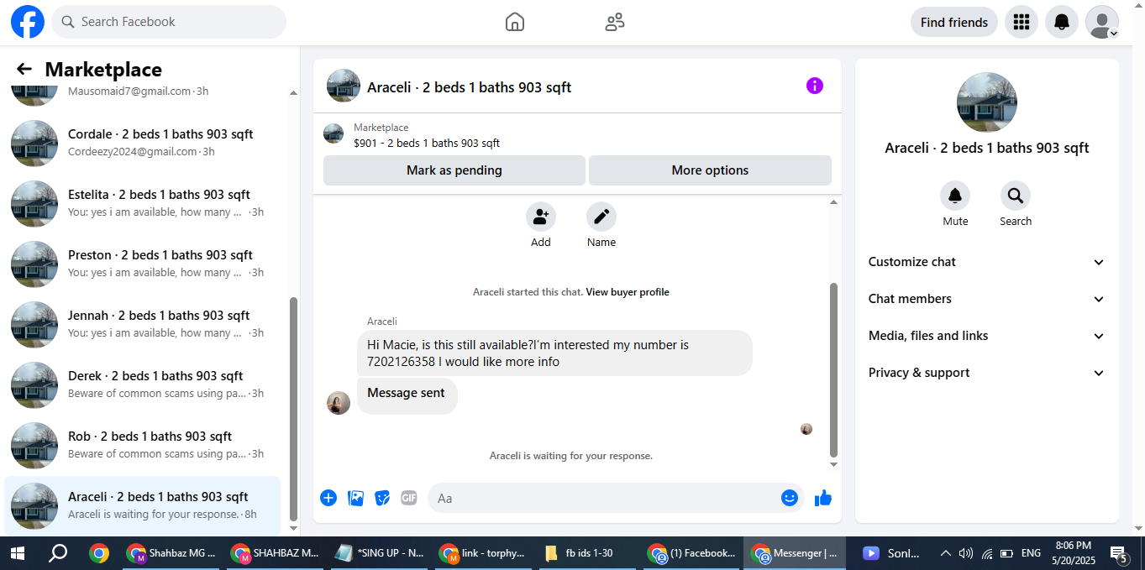Open account menu arrow on profile picture
Viewport: 1145px width, 570px height.
(1113, 34)
